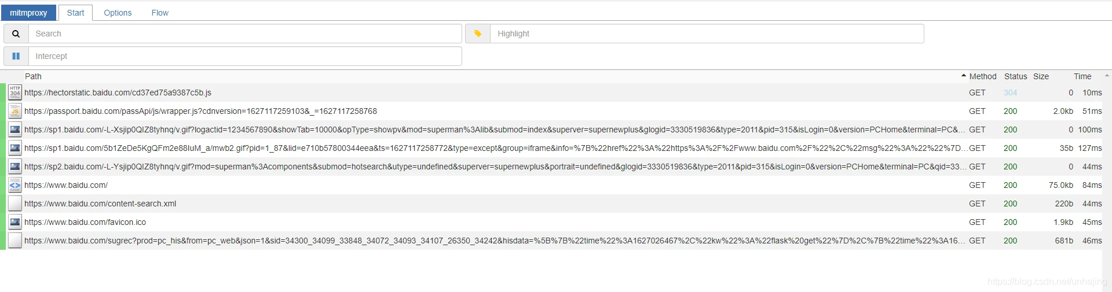Select the hectorstatic.baidu.com js flow
This screenshot has width=1112, height=292.
pos(551,93)
